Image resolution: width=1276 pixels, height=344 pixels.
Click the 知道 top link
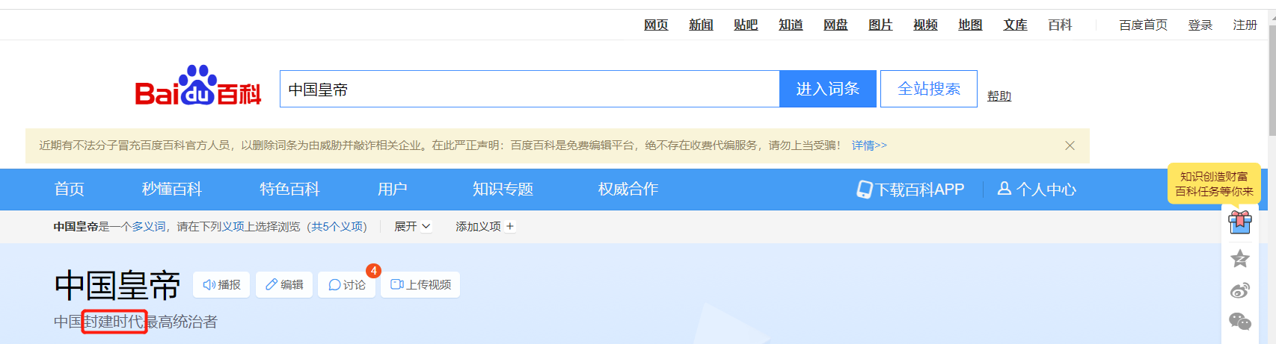[x=791, y=25]
